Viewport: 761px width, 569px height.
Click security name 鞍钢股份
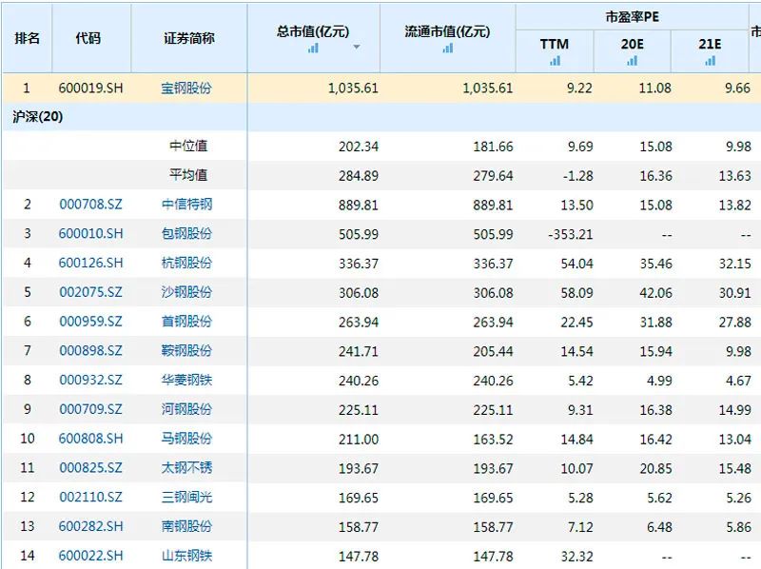[x=186, y=350]
